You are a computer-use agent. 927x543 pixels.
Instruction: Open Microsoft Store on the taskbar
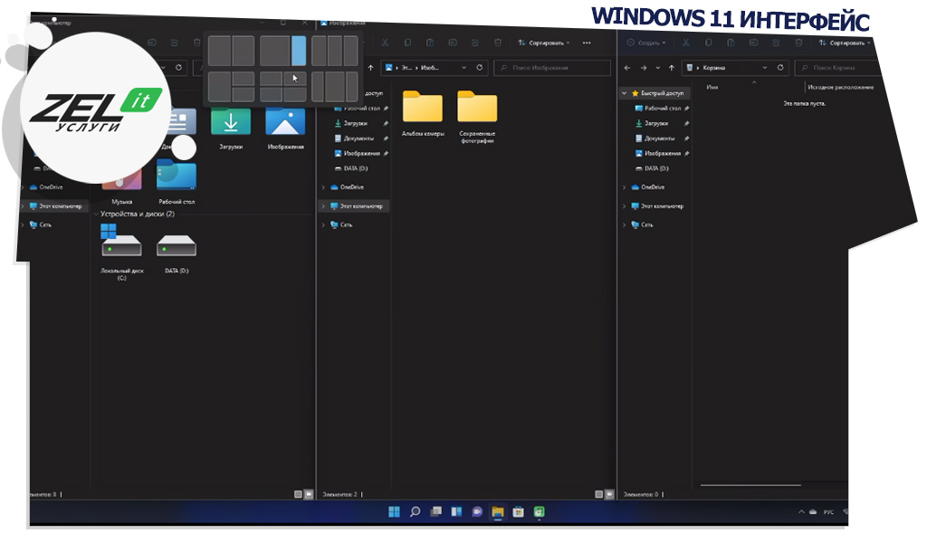(x=519, y=511)
